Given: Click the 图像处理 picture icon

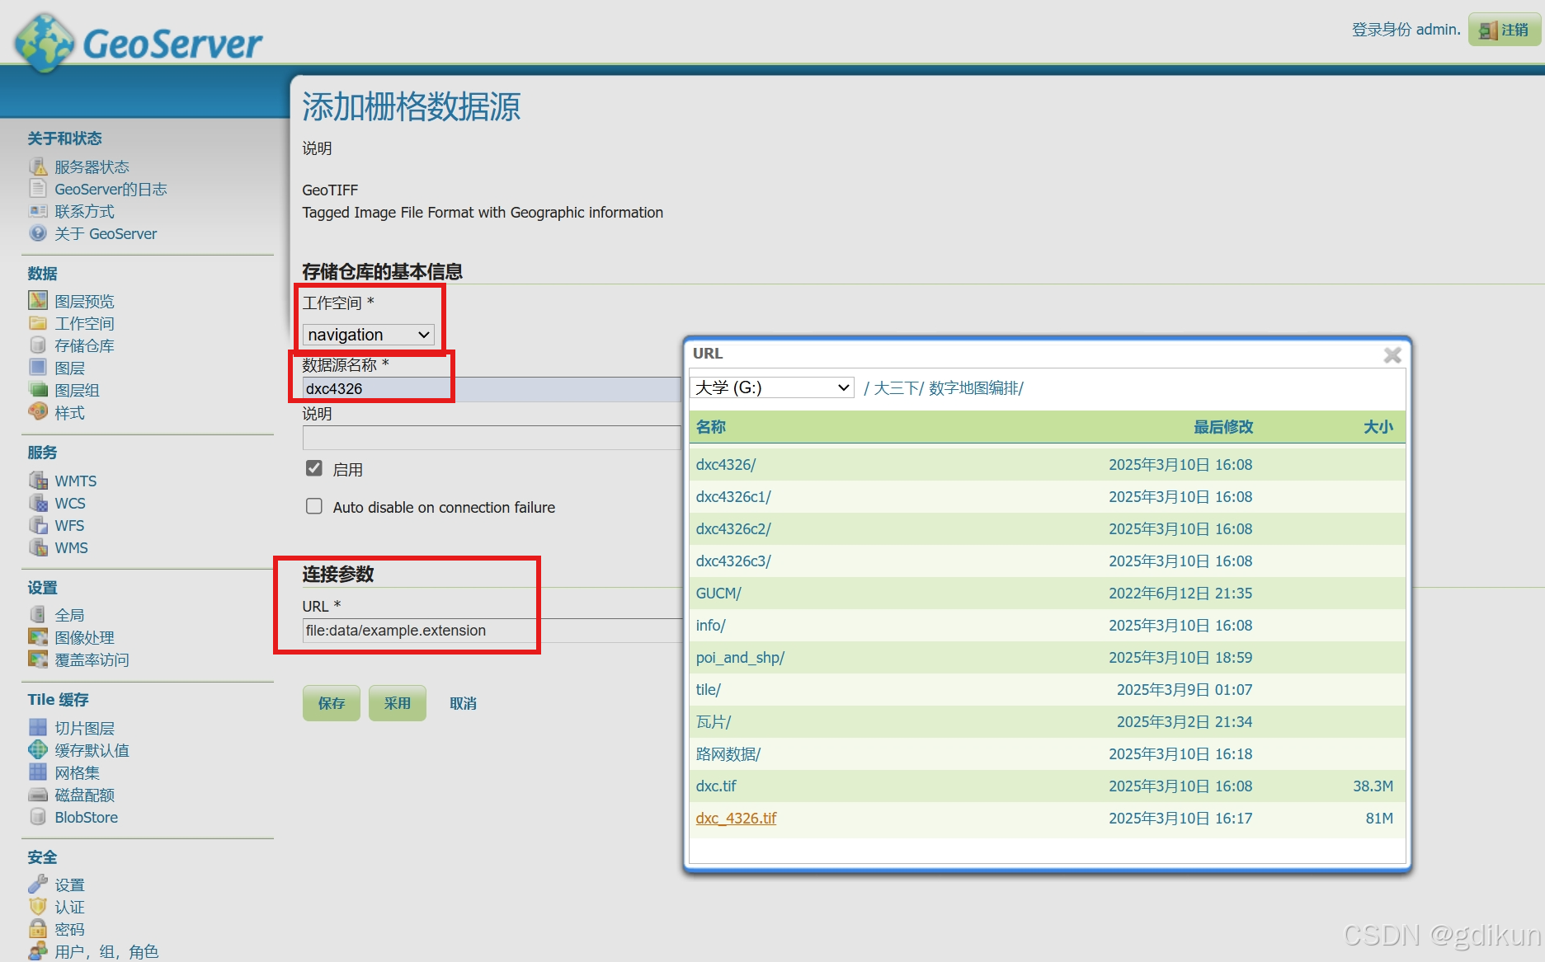Looking at the screenshot, I should (x=38, y=637).
